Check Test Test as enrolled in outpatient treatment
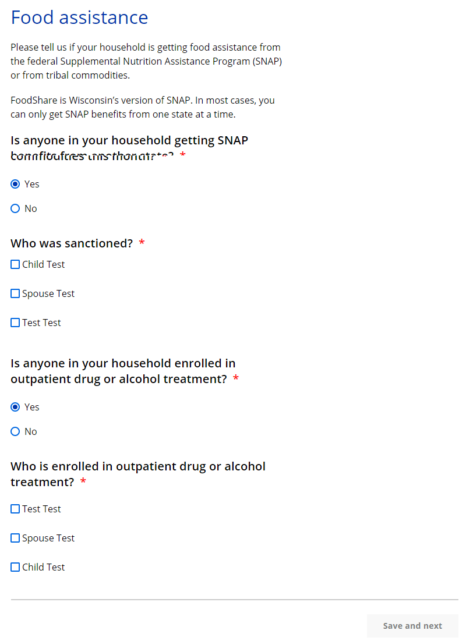This screenshot has height=641, width=466. [15, 509]
